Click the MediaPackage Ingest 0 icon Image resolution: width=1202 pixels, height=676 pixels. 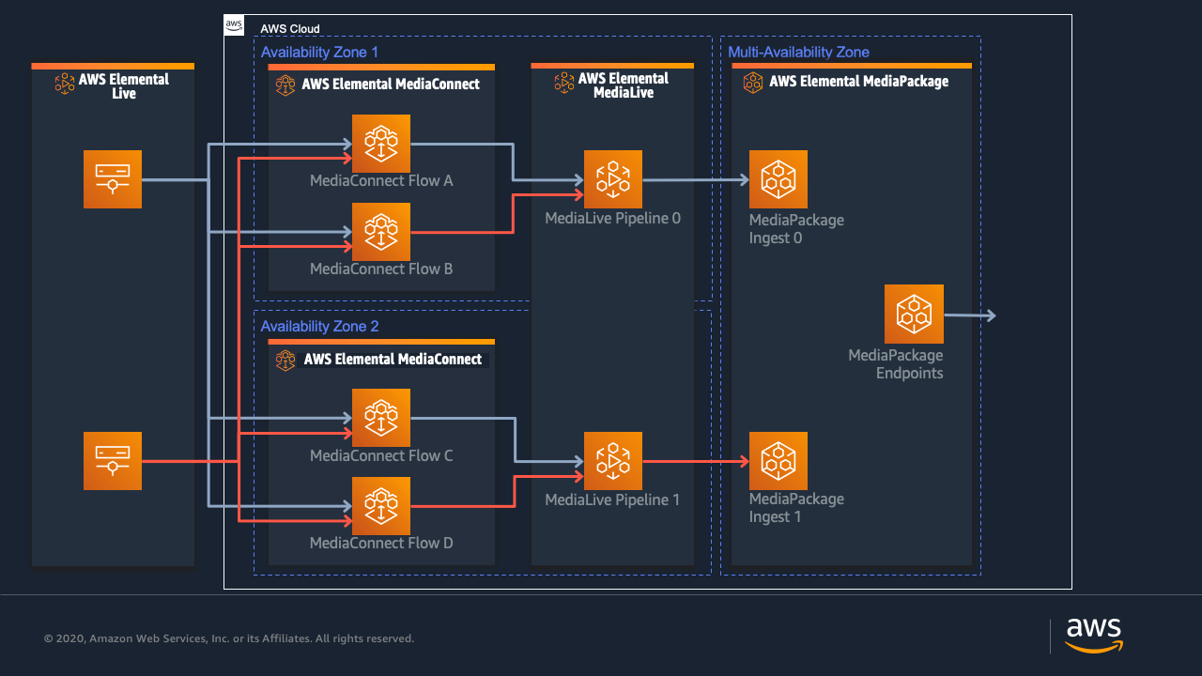coord(778,179)
